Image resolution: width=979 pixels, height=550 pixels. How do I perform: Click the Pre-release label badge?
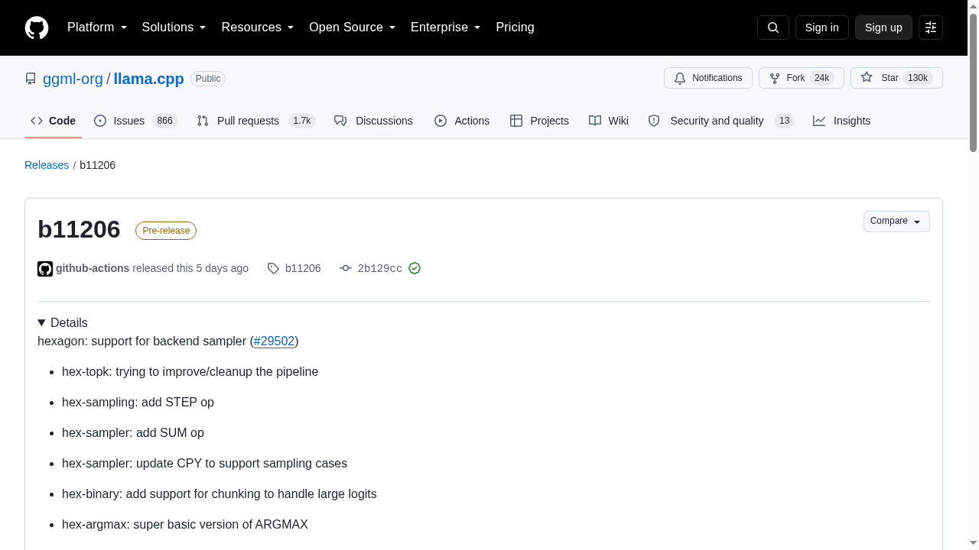click(166, 231)
